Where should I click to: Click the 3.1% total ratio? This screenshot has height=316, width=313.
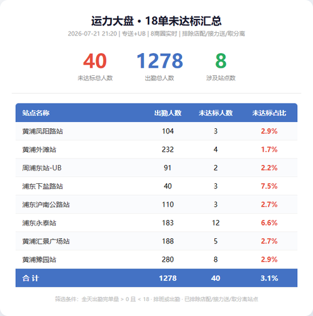pyautogui.click(x=269, y=278)
